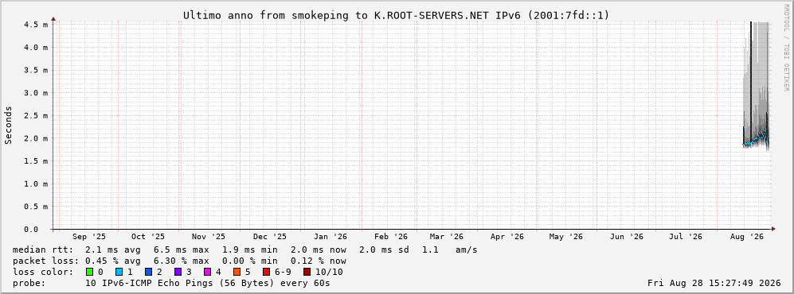The image size is (794, 294).
Task: Click the orange loss color 5 swatch
Action: pyautogui.click(x=237, y=272)
